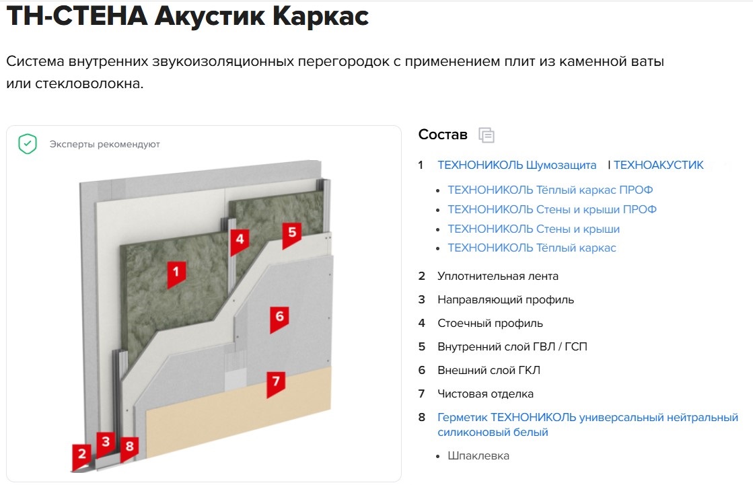Open ТЕХНОНИКОЛЬ Стены и крыши ПРОФ link
753x485 pixels.
pyautogui.click(x=552, y=209)
